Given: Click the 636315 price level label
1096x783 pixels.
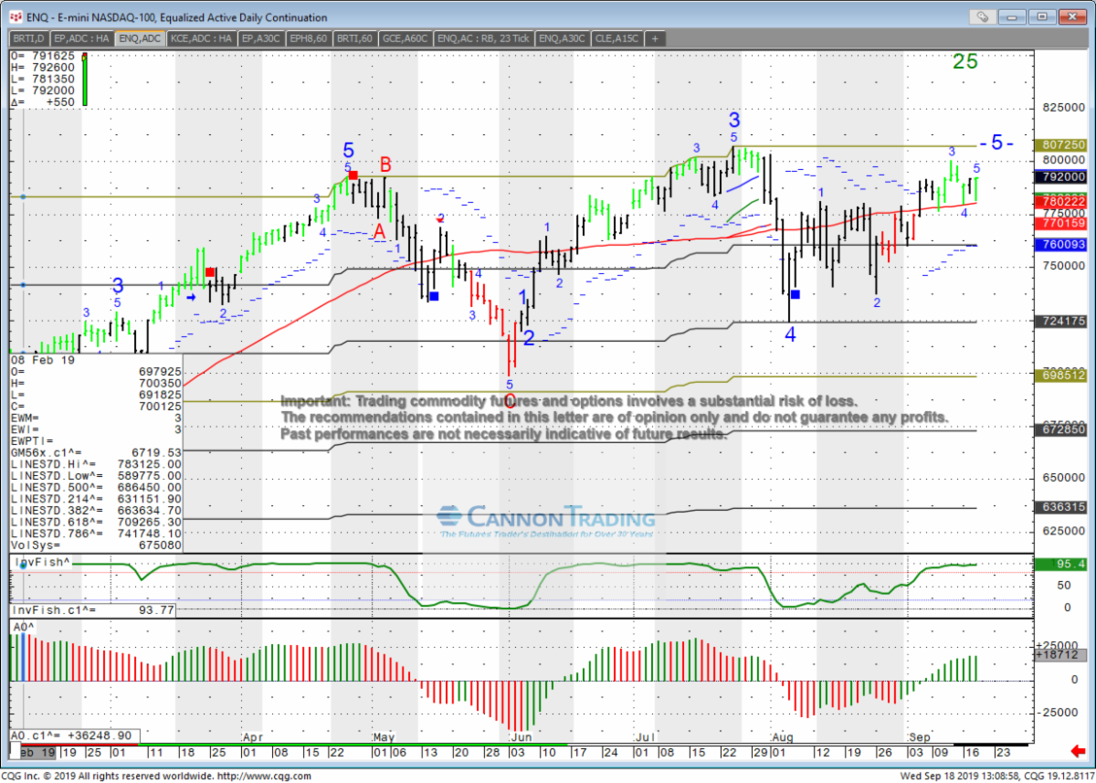Looking at the screenshot, I should (1060, 507).
